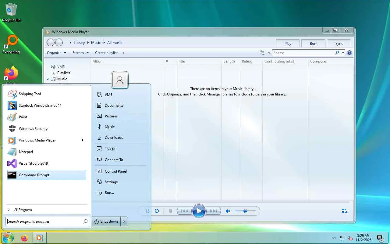The height and width of the screenshot is (244, 390).
Task: Click the muted speaker tray icon
Action: pyautogui.click(x=350, y=238)
